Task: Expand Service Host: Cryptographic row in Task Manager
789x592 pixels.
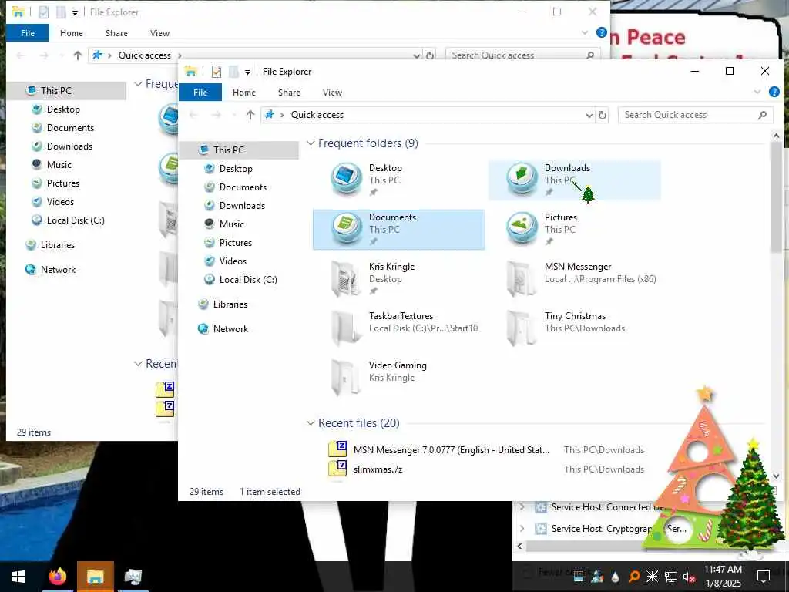Action: pos(522,529)
